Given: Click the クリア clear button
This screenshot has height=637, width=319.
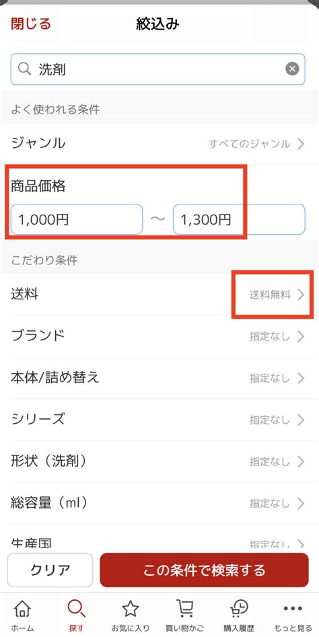Looking at the screenshot, I should 50,570.
